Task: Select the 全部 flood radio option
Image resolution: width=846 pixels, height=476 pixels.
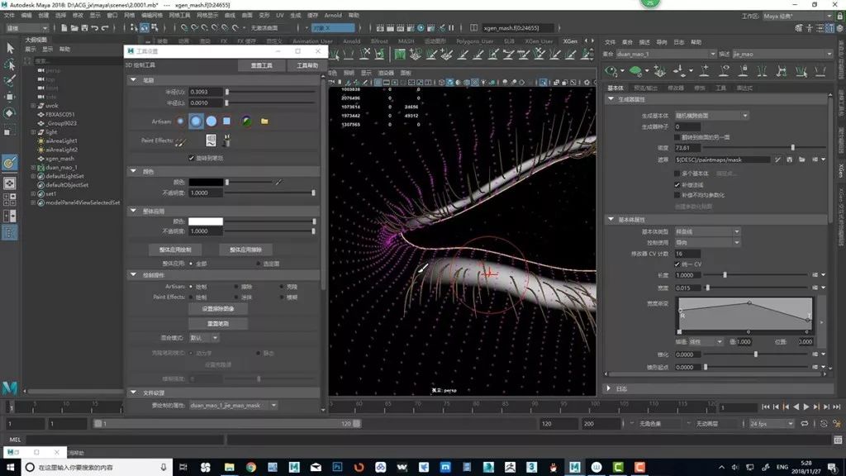Action: 191,264
